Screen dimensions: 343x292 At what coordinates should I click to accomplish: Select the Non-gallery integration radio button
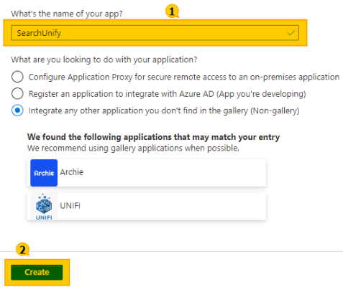pos(17,110)
